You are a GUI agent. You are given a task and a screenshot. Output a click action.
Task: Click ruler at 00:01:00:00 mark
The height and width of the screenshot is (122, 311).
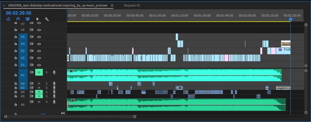(157, 15)
